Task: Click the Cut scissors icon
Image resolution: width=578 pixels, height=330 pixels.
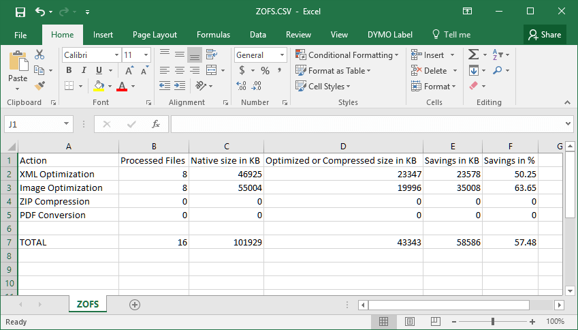Action: [x=39, y=55]
